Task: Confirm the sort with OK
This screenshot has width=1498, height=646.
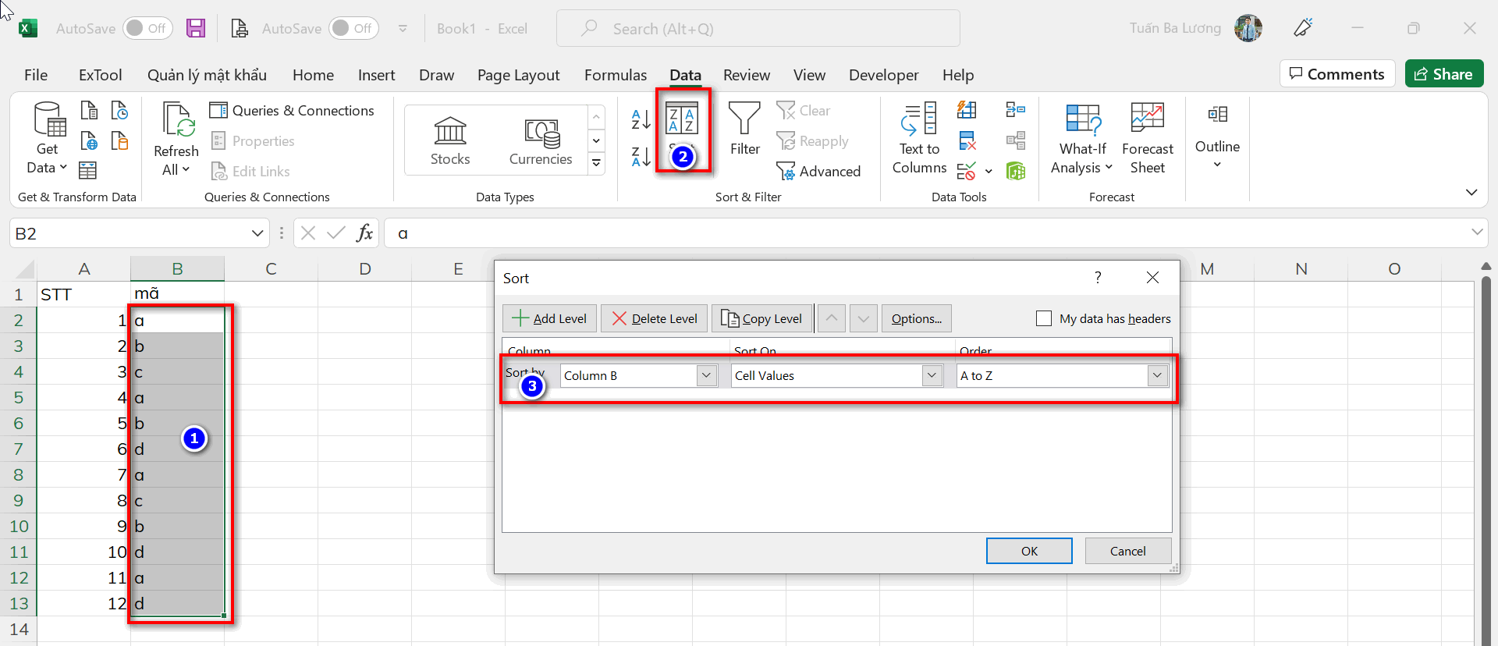Action: pyautogui.click(x=1029, y=551)
